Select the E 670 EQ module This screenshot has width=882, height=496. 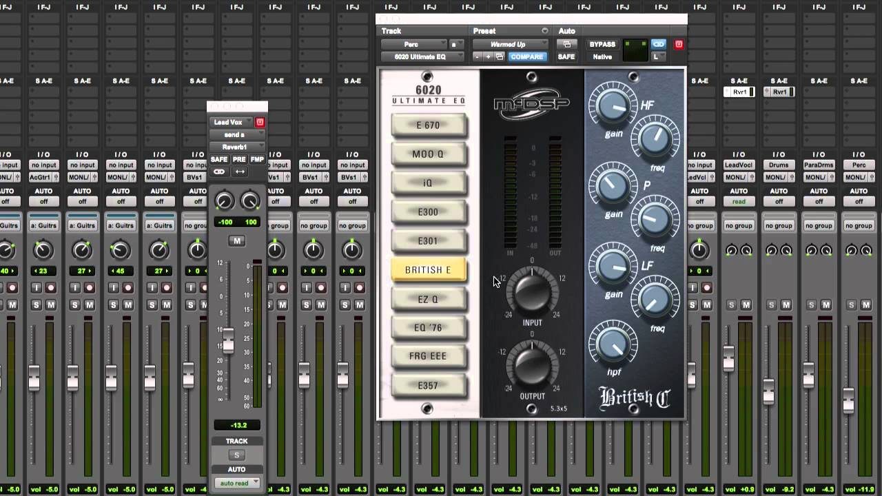pyautogui.click(x=428, y=125)
